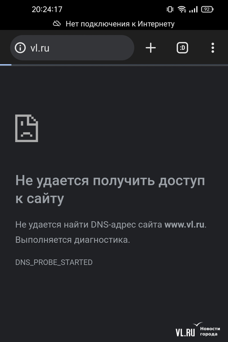This screenshot has height=342, width=228.
Task: Tap the site information icon beside vl.ru
Action: click(20, 48)
